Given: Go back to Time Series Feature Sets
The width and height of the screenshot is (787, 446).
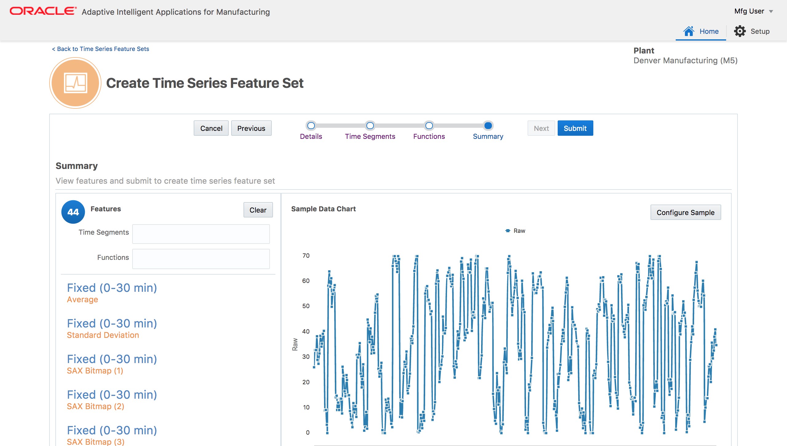Looking at the screenshot, I should [x=100, y=49].
